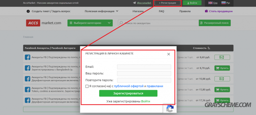Click the green Войти button in header
The image size is (256, 115).
pyautogui.click(x=192, y=3)
